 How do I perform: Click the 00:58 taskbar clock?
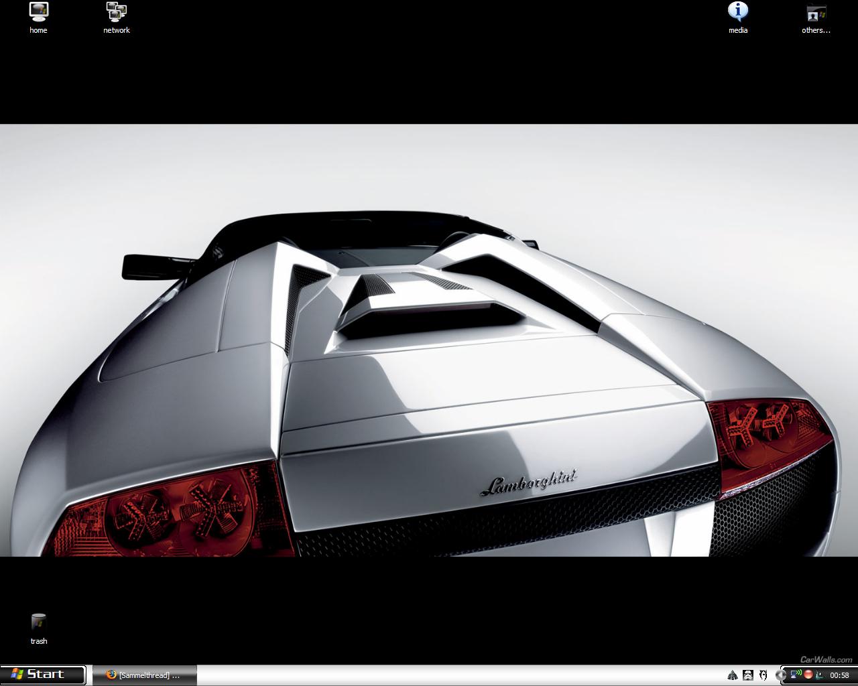839,675
